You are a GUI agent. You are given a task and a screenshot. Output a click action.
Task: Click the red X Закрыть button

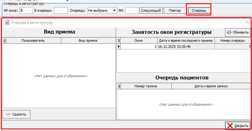238,126
